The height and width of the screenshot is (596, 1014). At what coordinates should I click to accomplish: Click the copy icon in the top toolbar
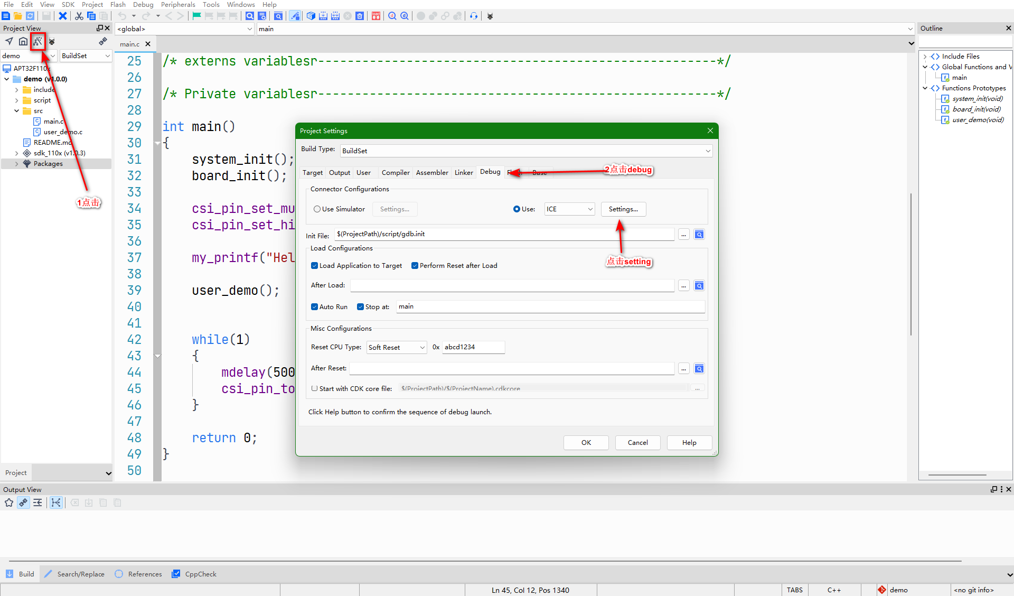coord(91,16)
